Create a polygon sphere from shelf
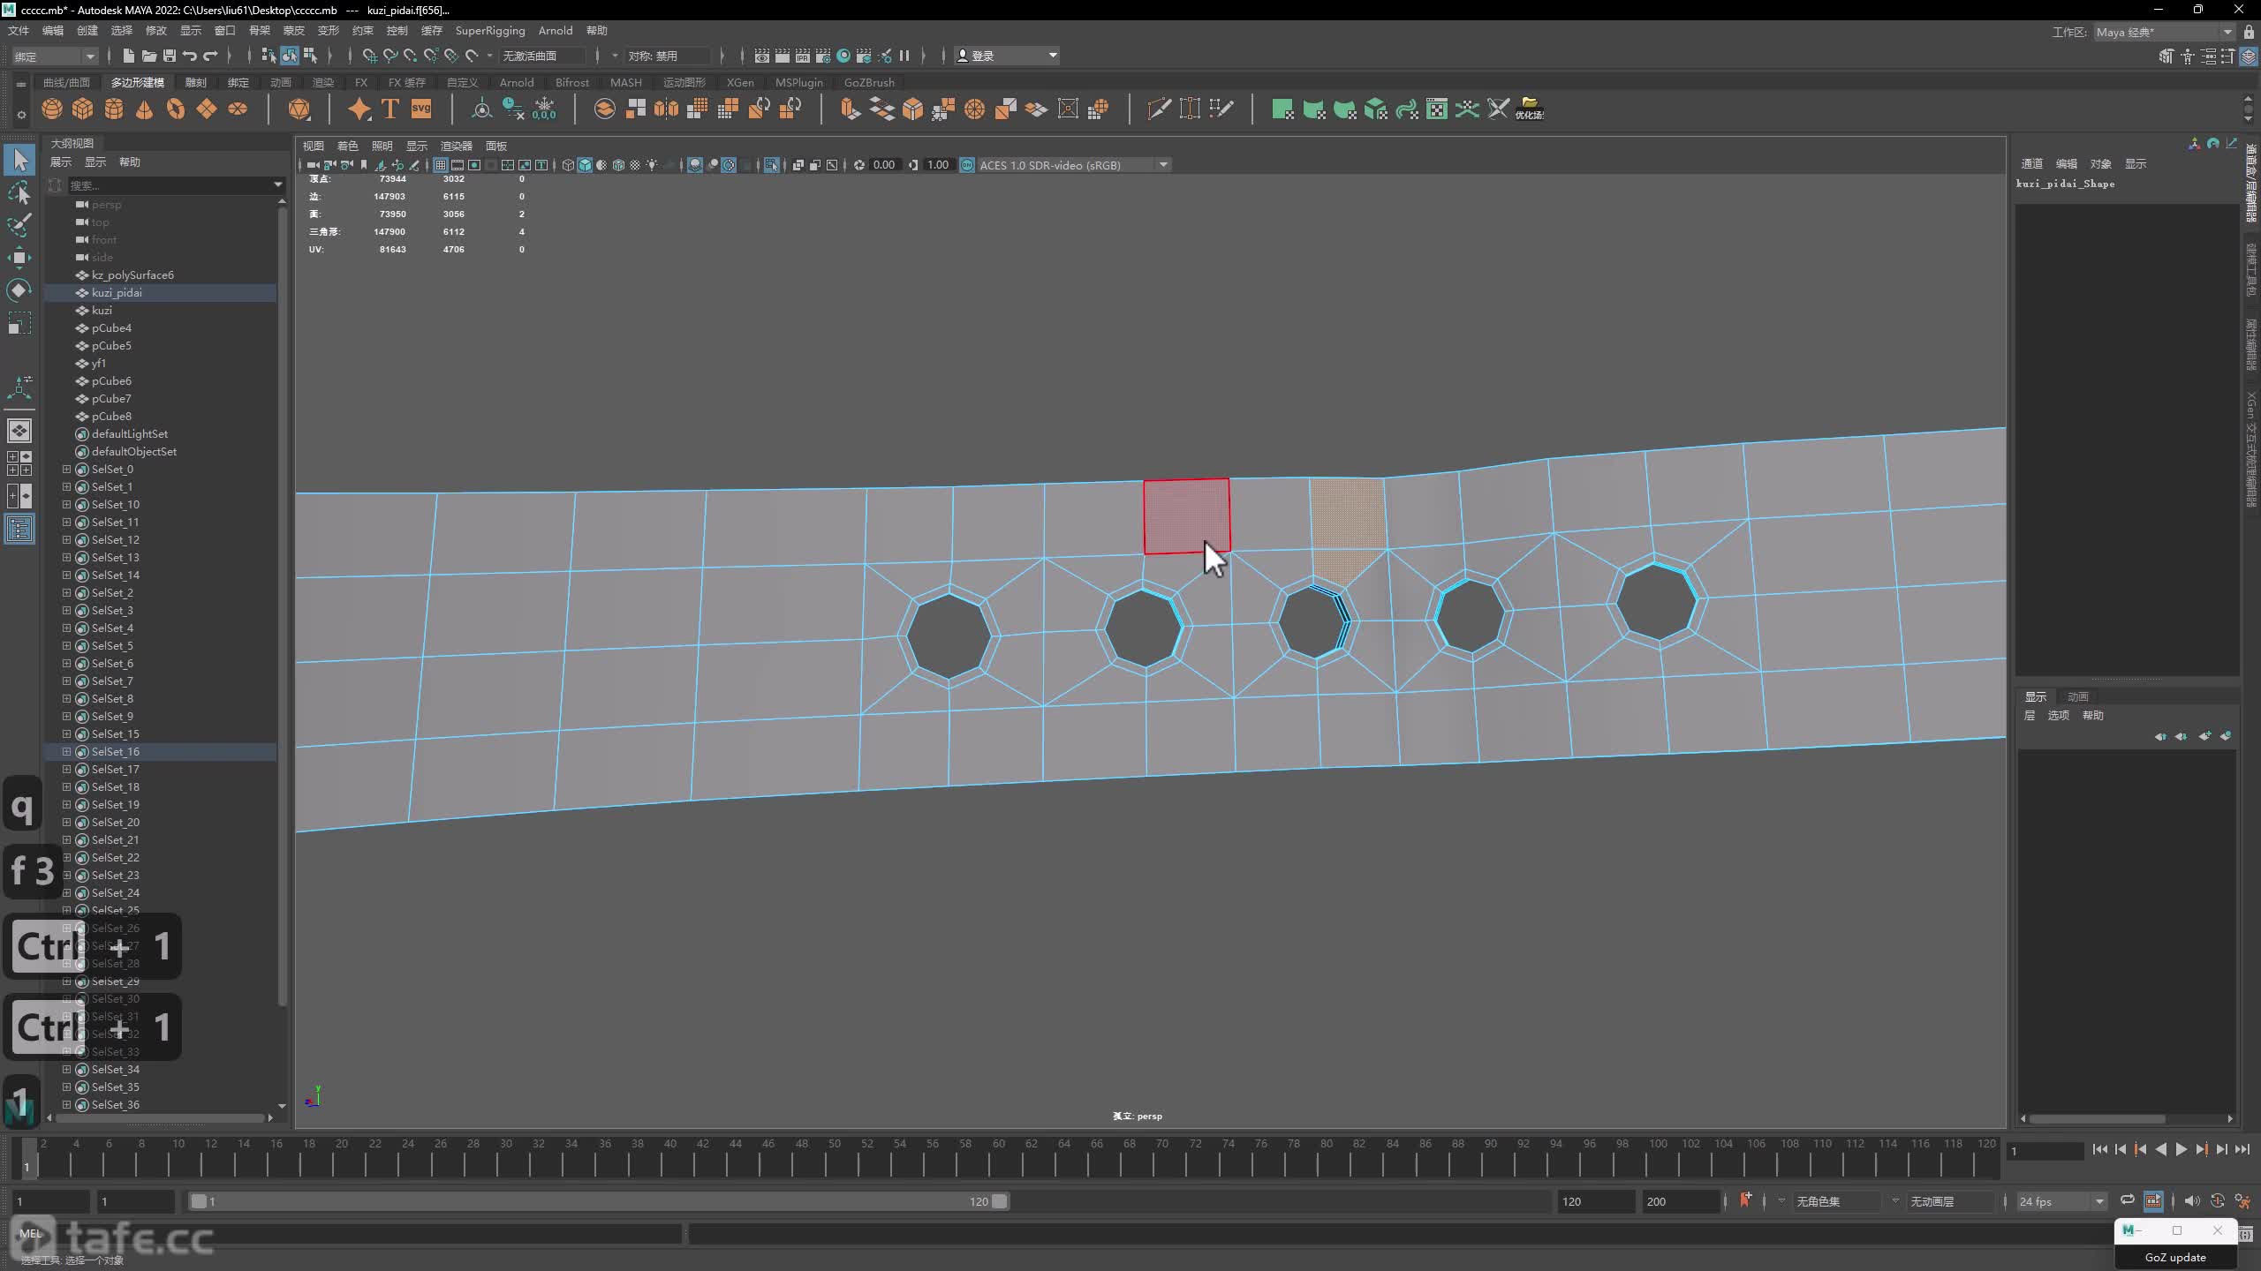 (52, 109)
